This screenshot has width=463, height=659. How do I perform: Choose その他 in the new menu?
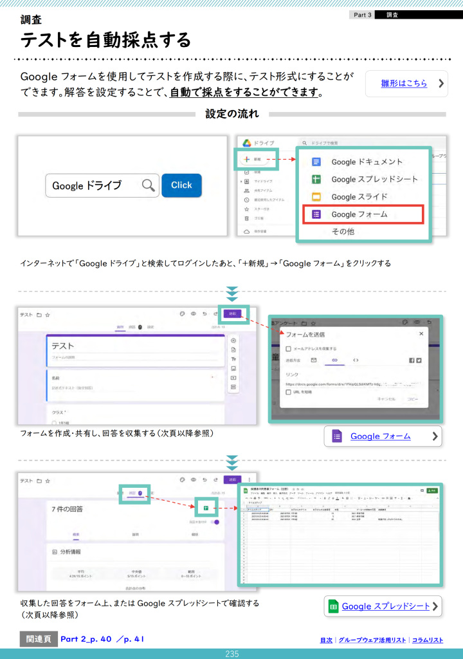[x=343, y=232]
